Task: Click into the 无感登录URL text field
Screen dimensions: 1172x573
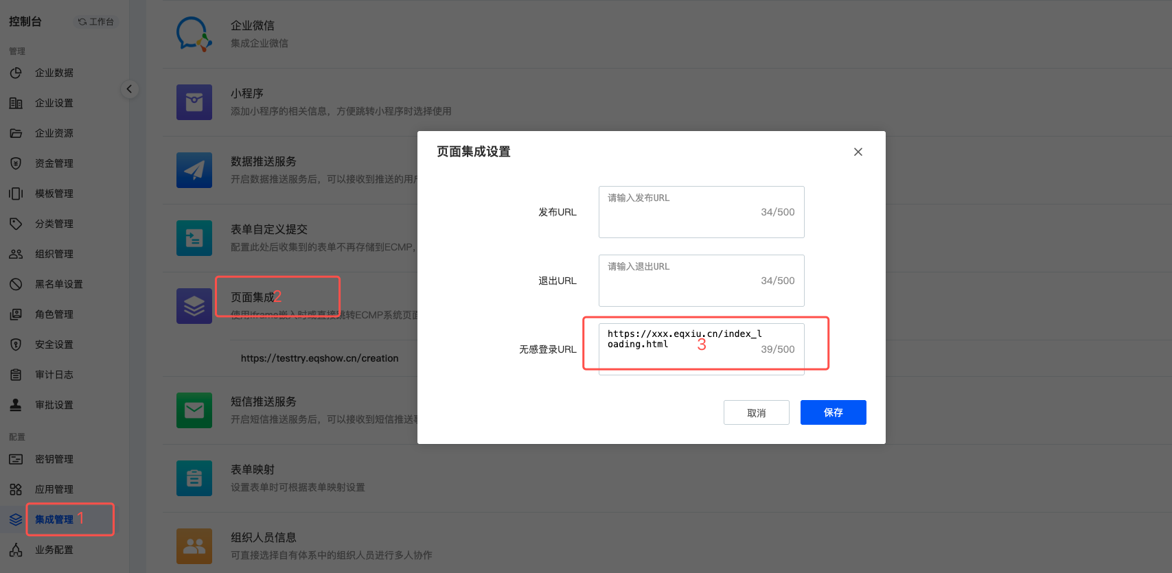Action: [700, 349]
